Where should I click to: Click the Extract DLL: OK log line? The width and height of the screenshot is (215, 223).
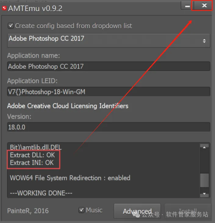[32, 155]
